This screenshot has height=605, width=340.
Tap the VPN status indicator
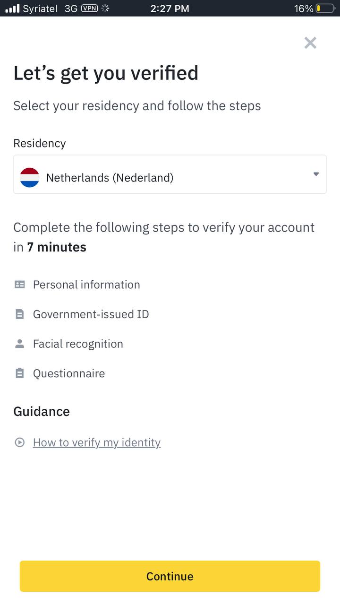(89, 8)
